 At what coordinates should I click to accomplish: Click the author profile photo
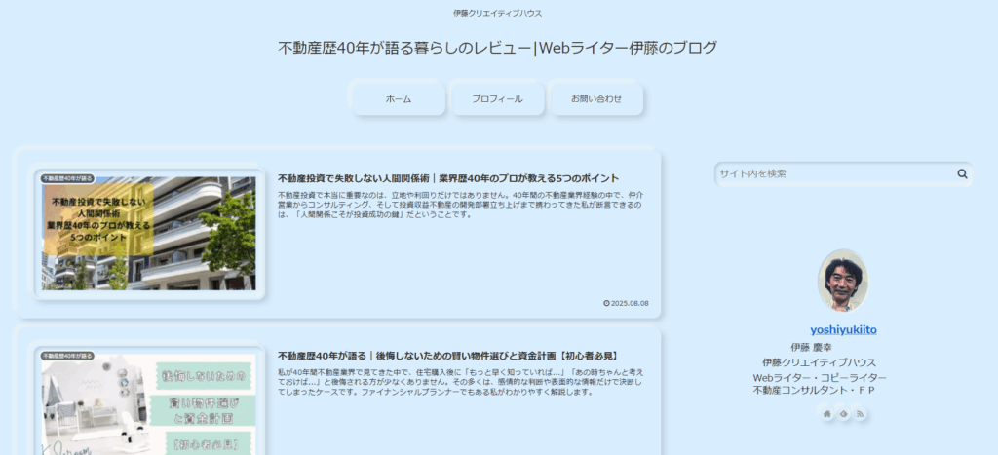tap(843, 281)
